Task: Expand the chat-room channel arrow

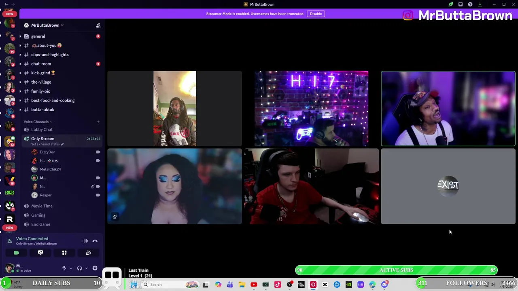Action: [x=20, y=64]
